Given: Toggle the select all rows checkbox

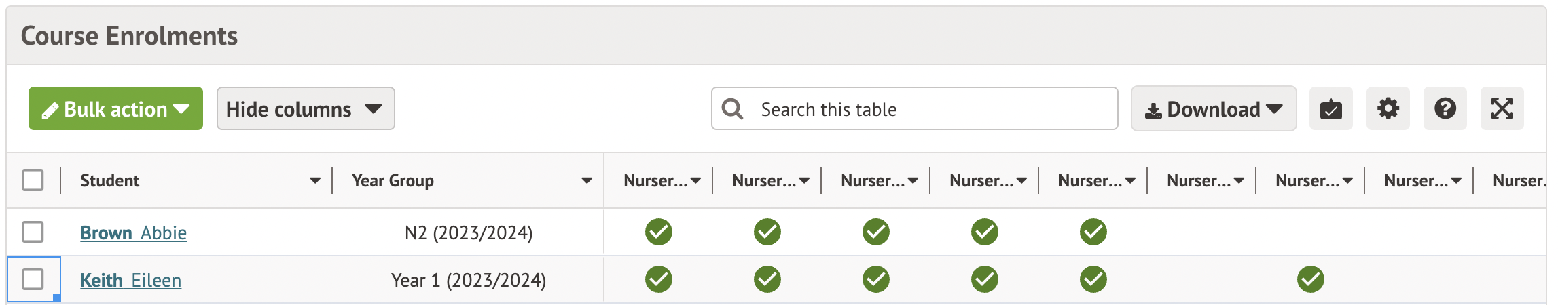Looking at the screenshot, I should [x=33, y=180].
